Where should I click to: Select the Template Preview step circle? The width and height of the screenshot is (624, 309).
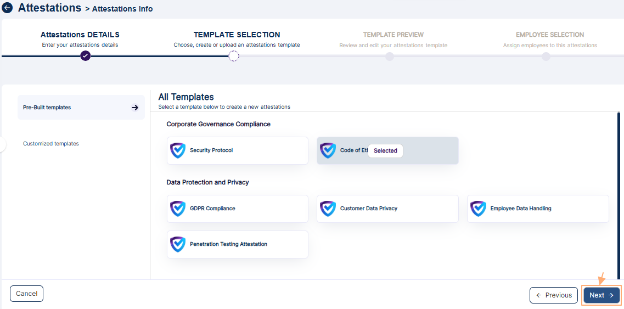390,57
